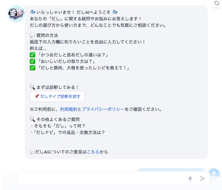Screen dimensions: 222x190
Task: Click the red pushpin icon
Action: tap(37, 96)
